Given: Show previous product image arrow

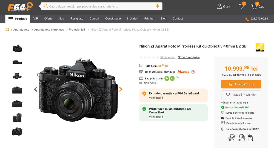Looking at the screenshot, I should [36, 89].
